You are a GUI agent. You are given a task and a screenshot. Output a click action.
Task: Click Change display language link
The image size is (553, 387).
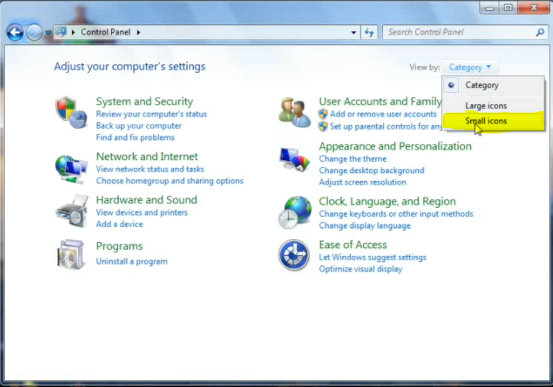365,225
